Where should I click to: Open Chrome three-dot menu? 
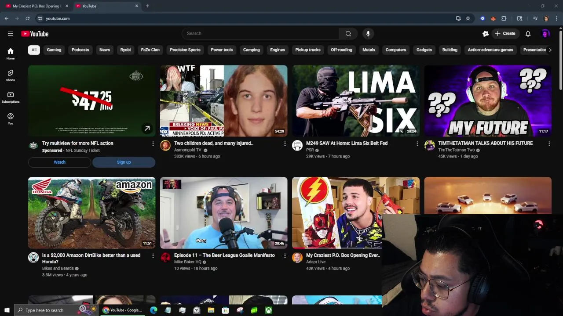[557, 18]
